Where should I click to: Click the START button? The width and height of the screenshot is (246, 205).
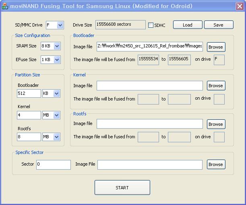(x=122, y=188)
